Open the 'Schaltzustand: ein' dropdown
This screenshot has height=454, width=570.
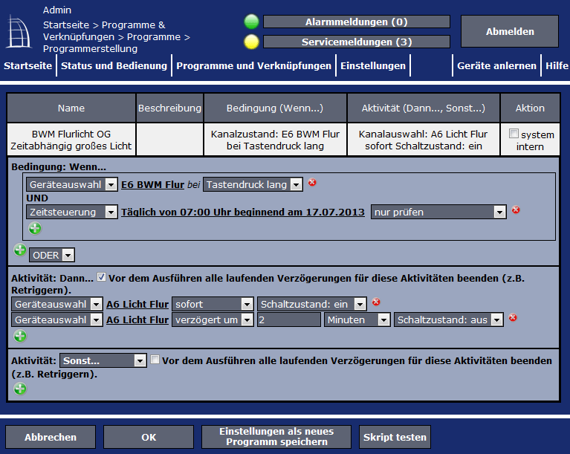(x=312, y=304)
